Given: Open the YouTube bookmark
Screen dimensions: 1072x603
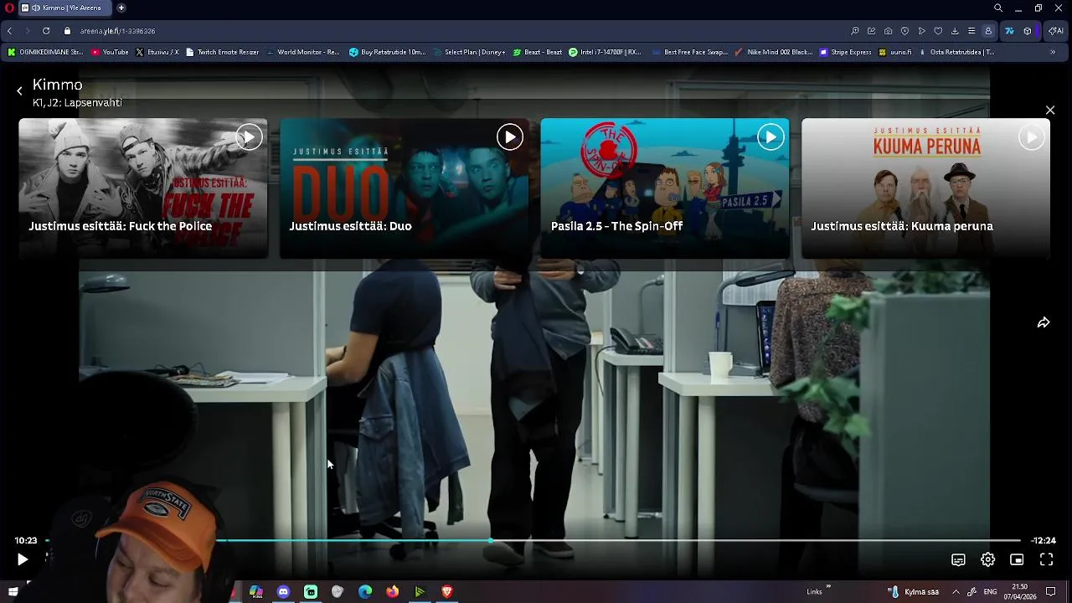Looking at the screenshot, I should (x=110, y=52).
